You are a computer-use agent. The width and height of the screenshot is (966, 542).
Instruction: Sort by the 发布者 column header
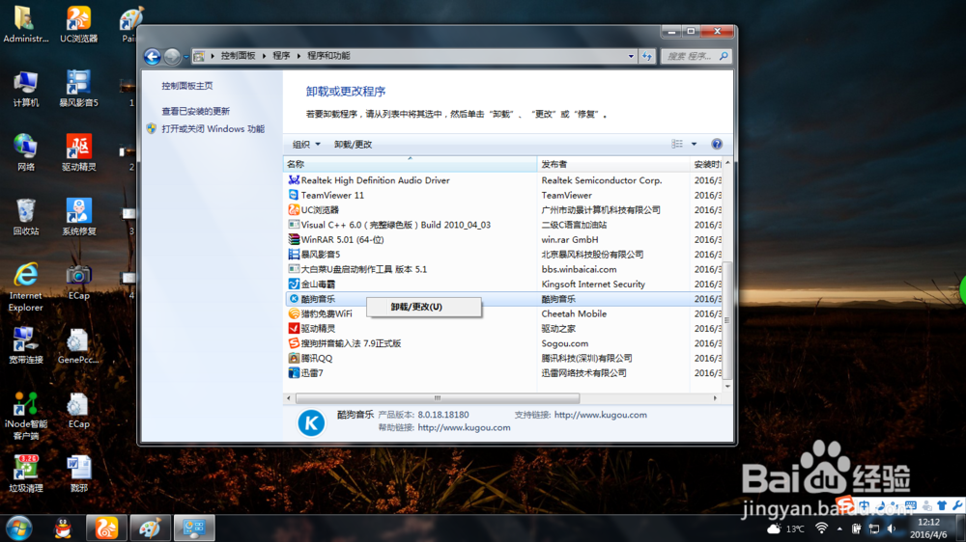coord(613,164)
